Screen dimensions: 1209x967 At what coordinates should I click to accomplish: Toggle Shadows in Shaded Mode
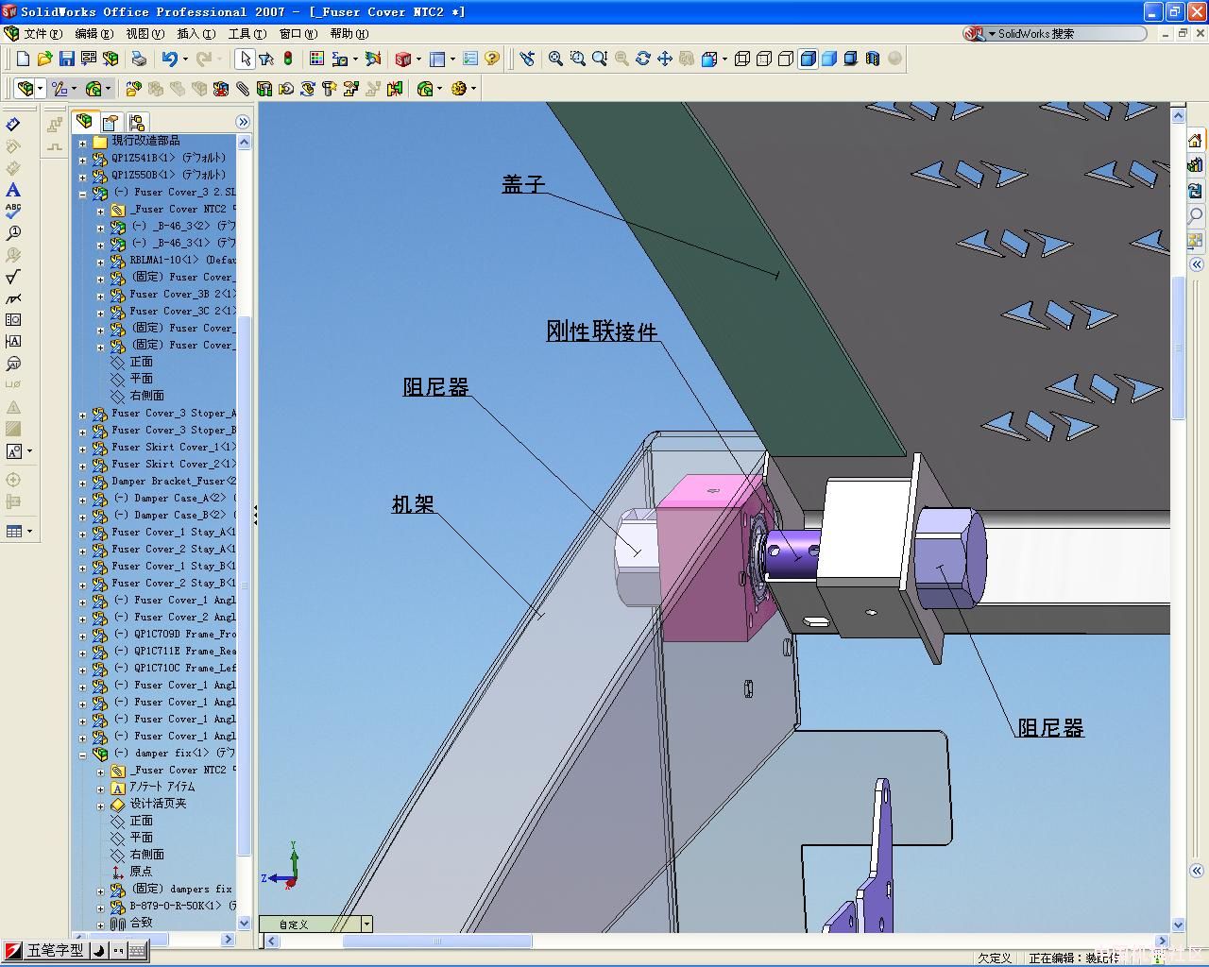coord(851,59)
